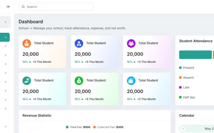Click 20,000 in the purple group icon card
This screenshot has width=214, height=133.
pos(135,54)
